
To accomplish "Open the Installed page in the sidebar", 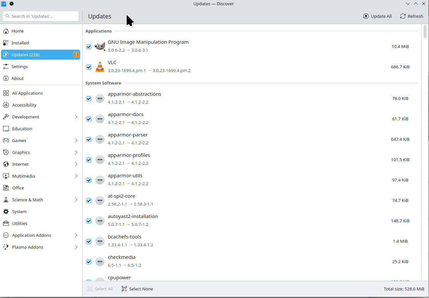I will 20,43.
